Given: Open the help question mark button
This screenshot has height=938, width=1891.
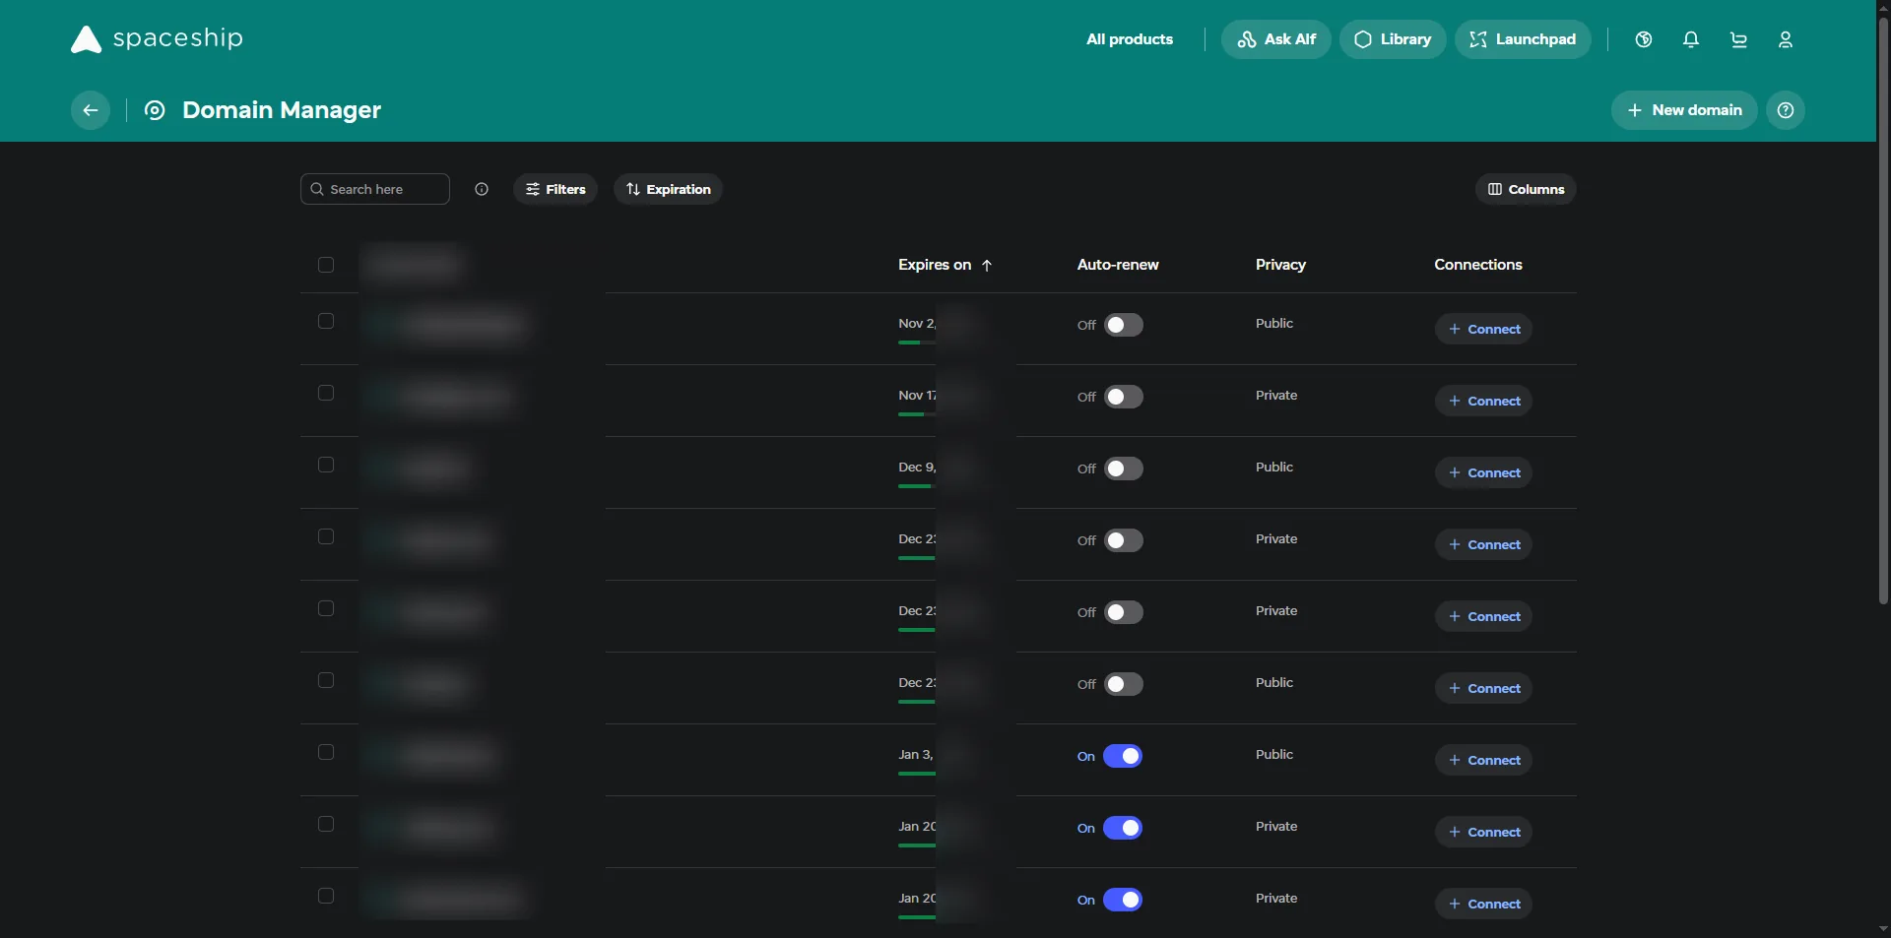Looking at the screenshot, I should (x=1786, y=110).
